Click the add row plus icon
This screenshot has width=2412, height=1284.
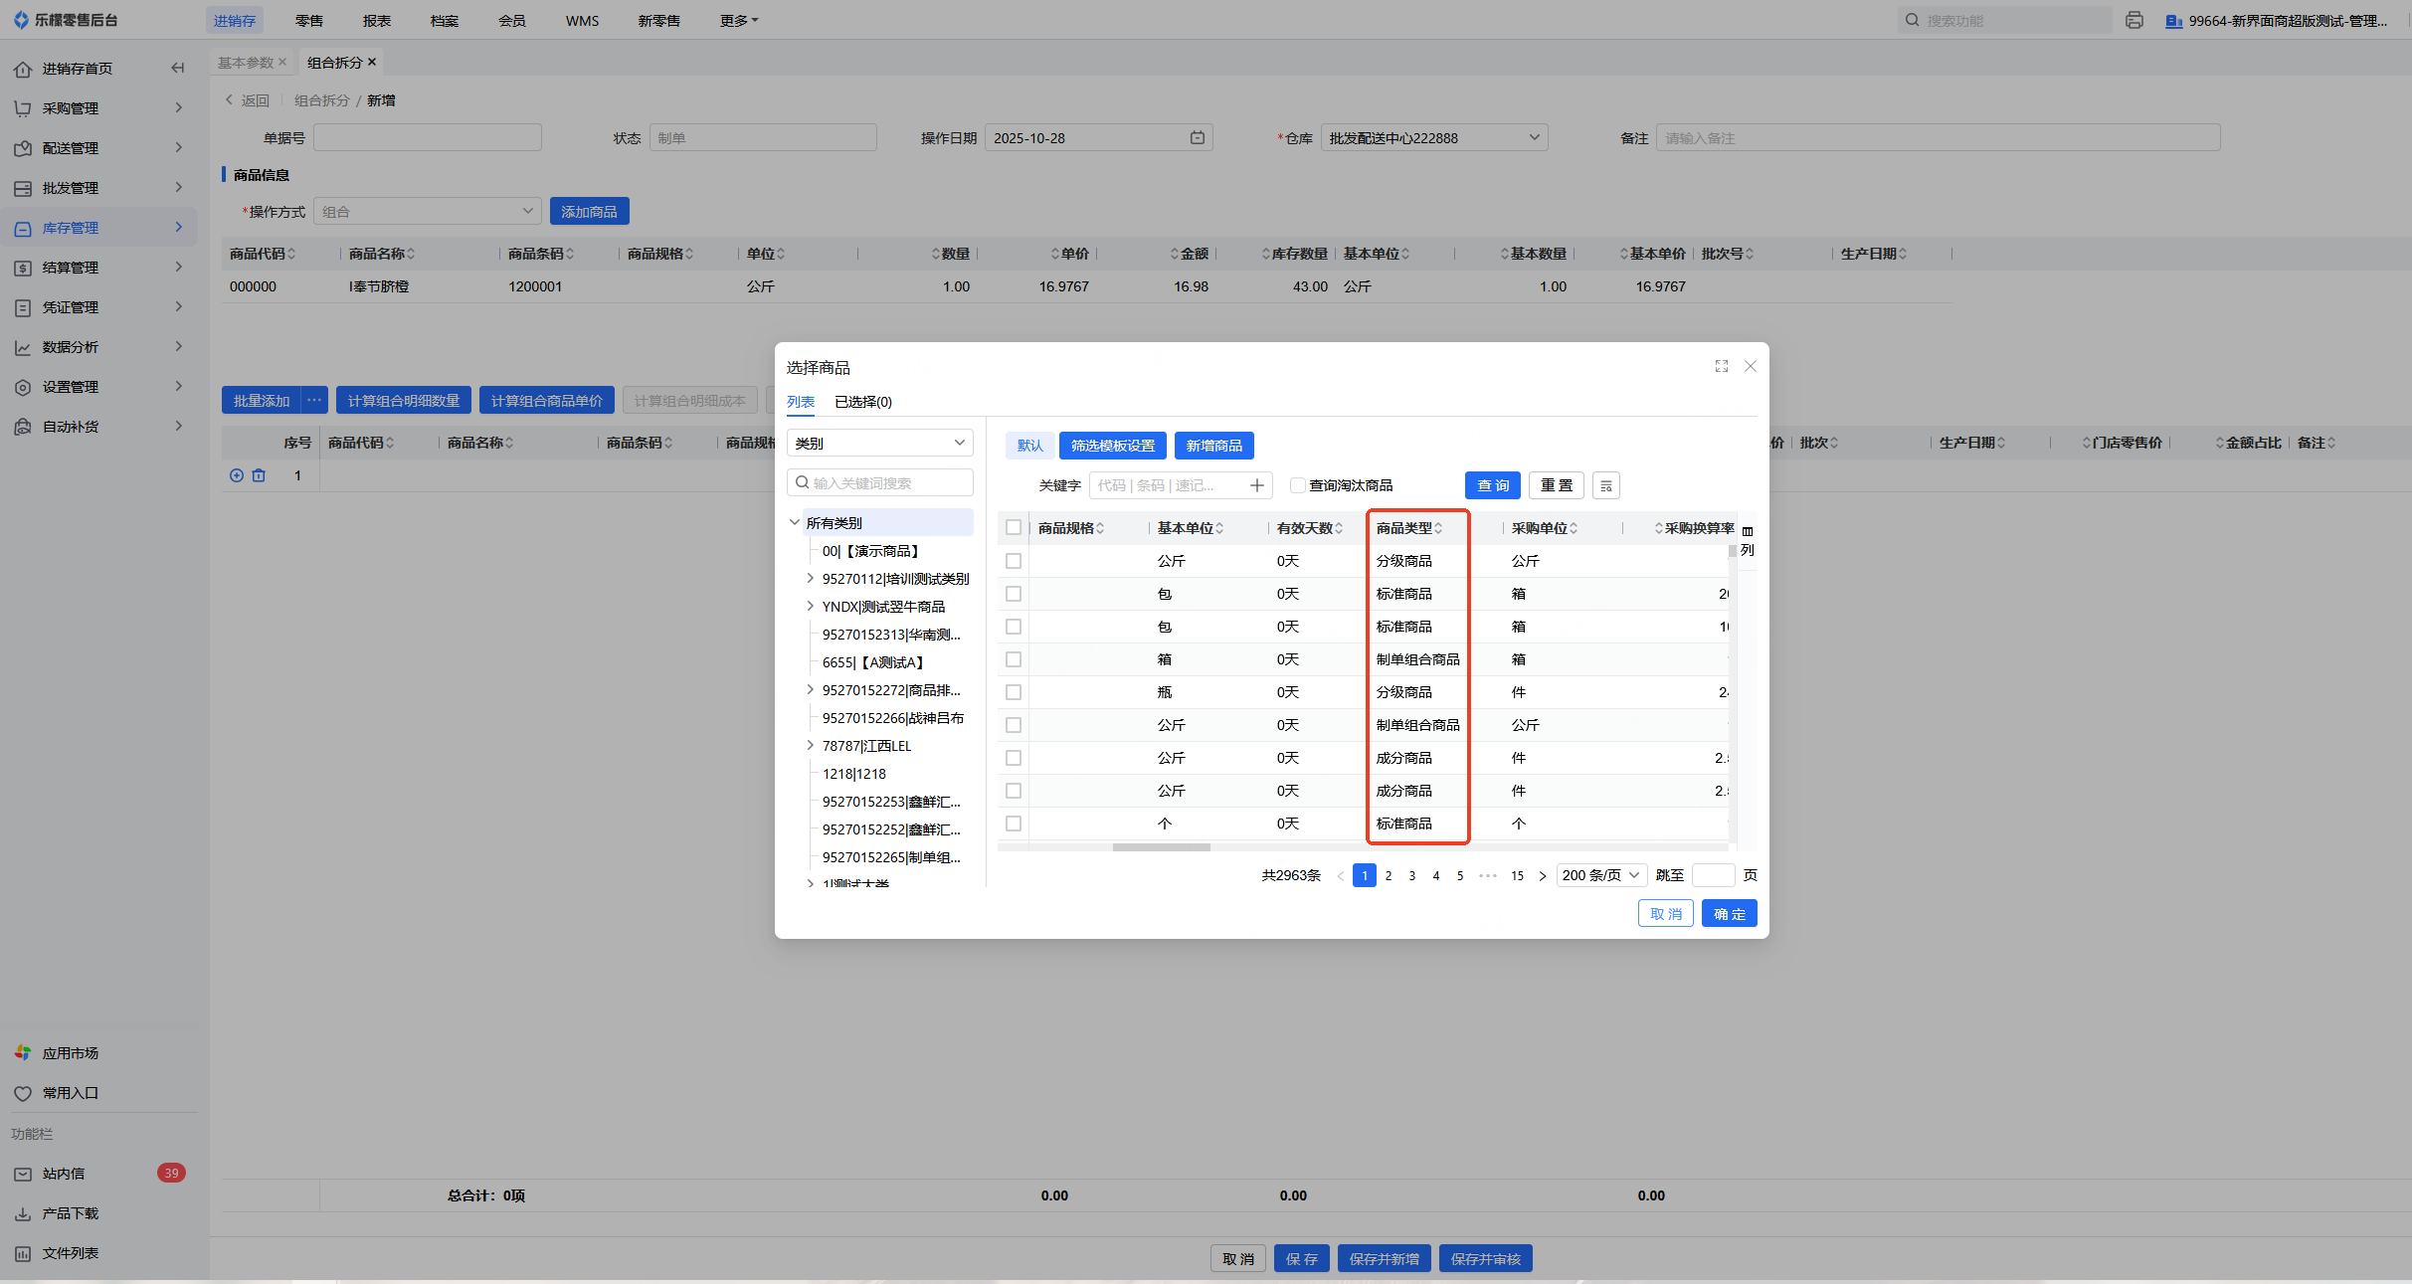coord(237,475)
